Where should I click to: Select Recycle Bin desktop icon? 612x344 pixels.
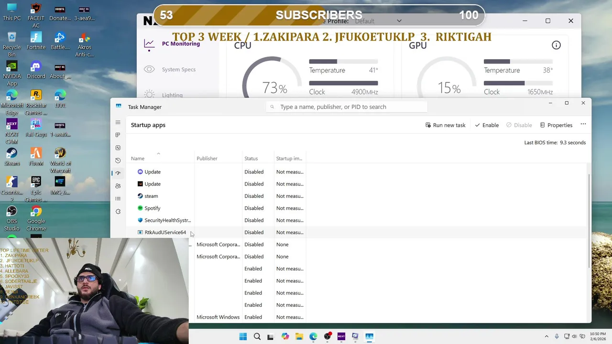pos(12,44)
